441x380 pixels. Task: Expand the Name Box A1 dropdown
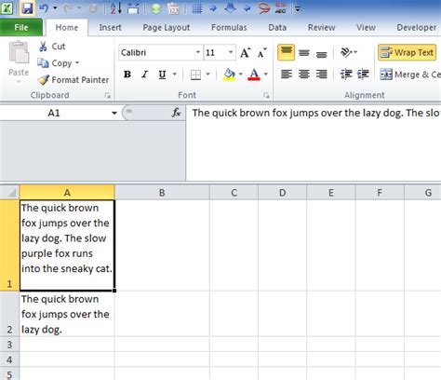114,113
